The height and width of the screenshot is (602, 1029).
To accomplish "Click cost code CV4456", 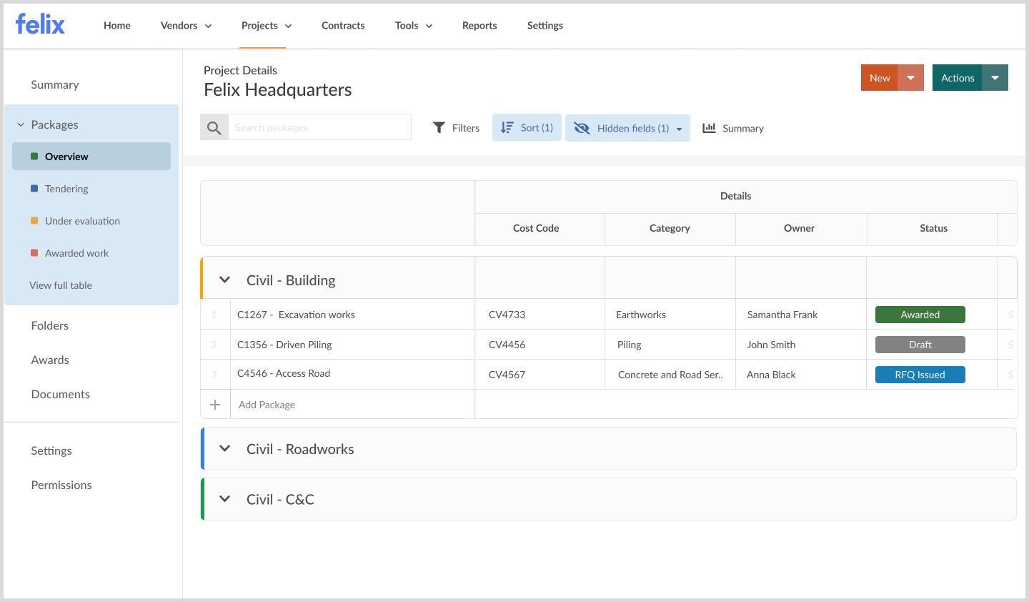I will coord(507,345).
